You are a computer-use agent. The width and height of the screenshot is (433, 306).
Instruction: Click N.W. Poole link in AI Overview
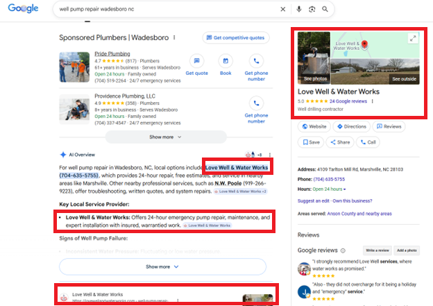point(228,183)
